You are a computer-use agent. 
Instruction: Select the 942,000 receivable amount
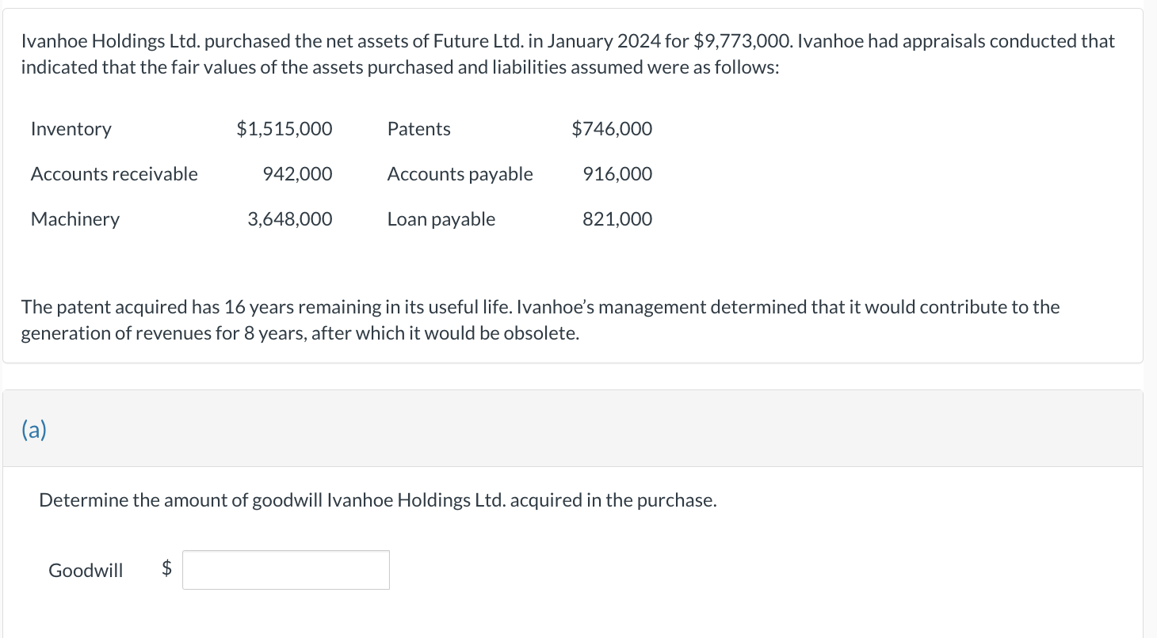pyautogui.click(x=297, y=174)
